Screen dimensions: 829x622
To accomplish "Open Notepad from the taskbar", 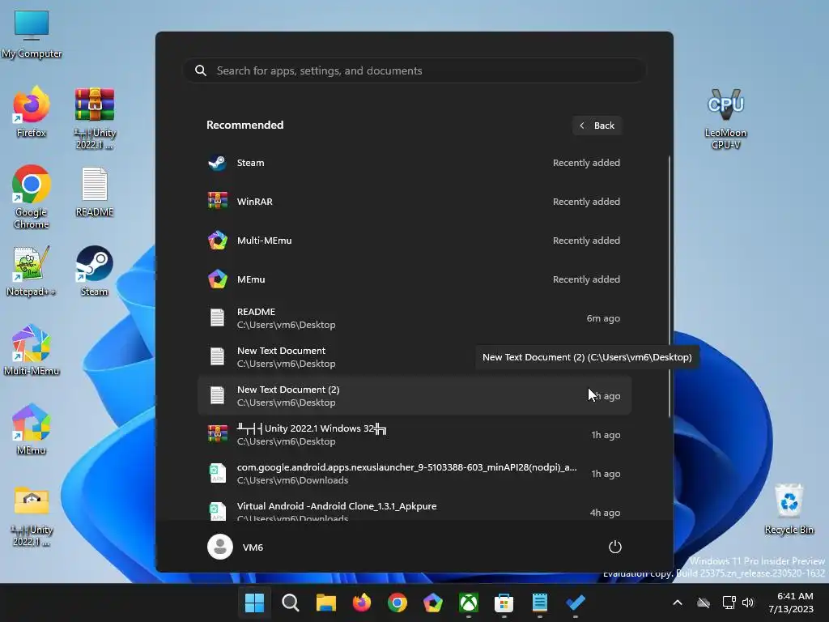I will [539, 603].
